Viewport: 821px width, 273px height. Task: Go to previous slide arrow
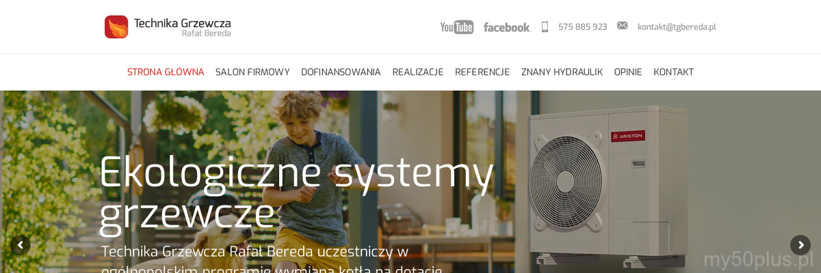click(21, 245)
